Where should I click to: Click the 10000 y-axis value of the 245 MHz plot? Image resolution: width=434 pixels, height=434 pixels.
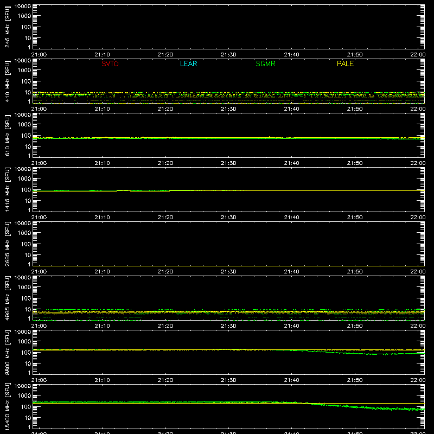click(23, 7)
